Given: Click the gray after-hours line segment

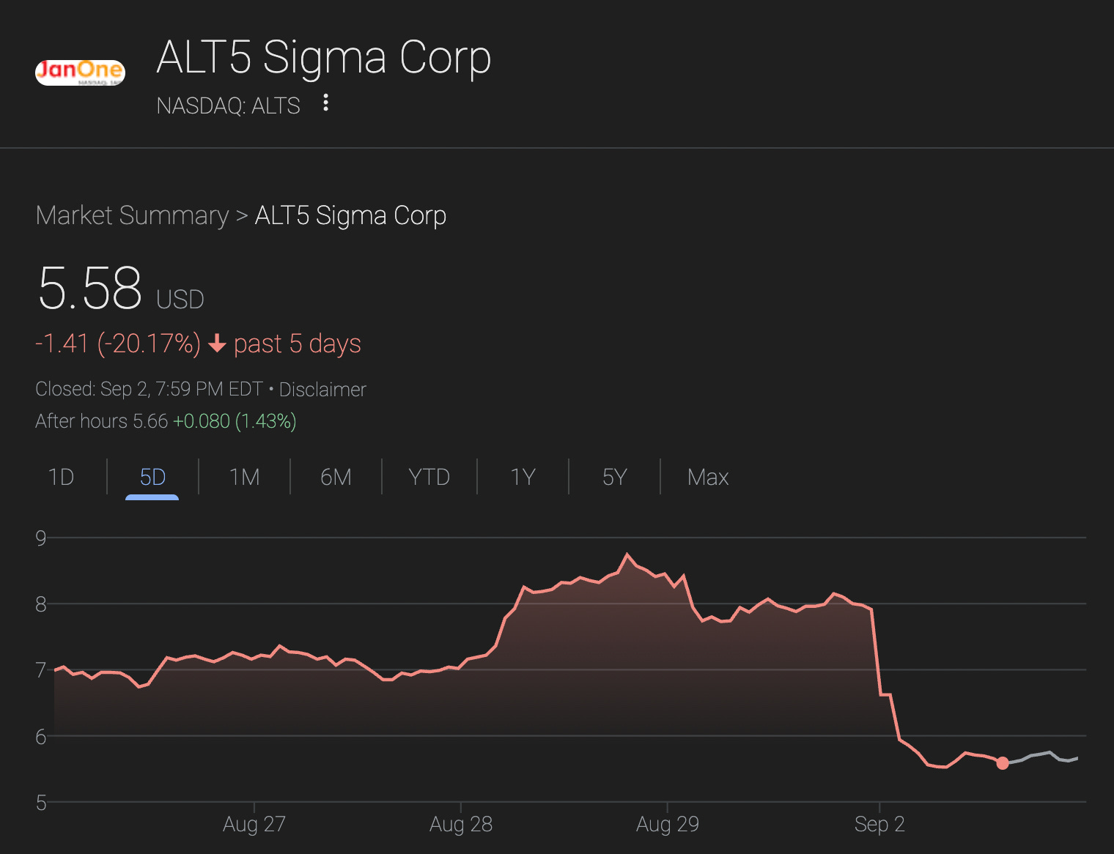Looking at the screenshot, I should point(1041,754).
